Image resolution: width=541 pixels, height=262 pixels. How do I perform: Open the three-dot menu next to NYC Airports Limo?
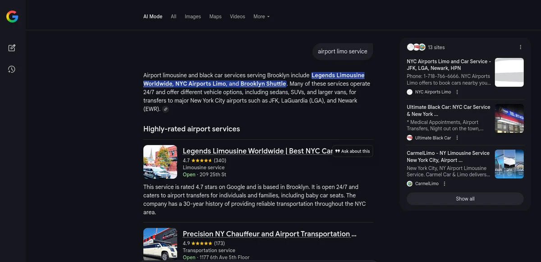pyautogui.click(x=457, y=92)
